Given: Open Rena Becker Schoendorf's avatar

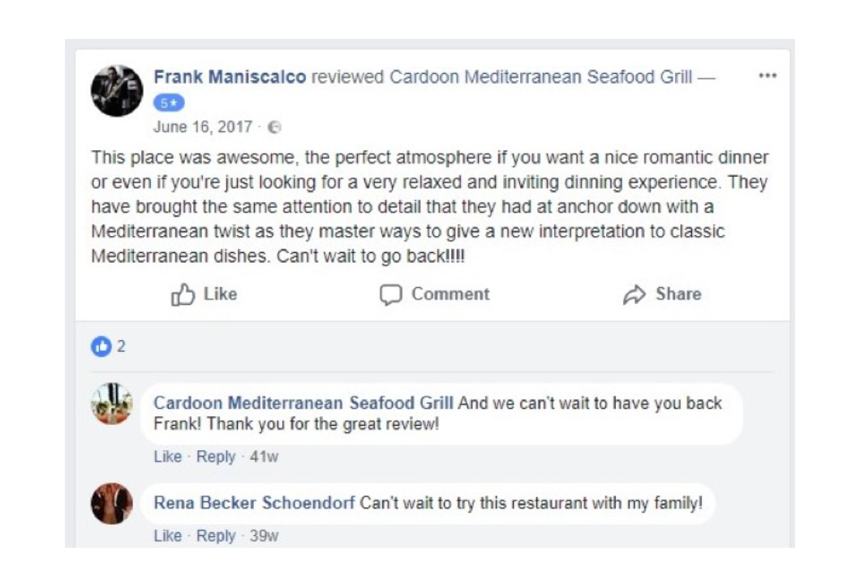Looking at the screenshot, I should tap(112, 504).
